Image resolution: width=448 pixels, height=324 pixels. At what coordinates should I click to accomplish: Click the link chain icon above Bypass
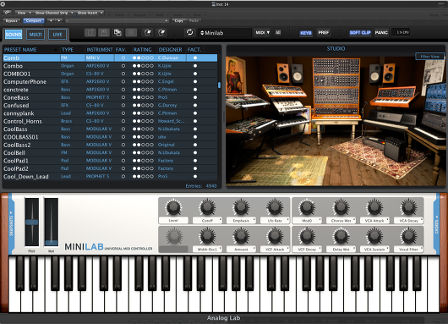[7, 13]
